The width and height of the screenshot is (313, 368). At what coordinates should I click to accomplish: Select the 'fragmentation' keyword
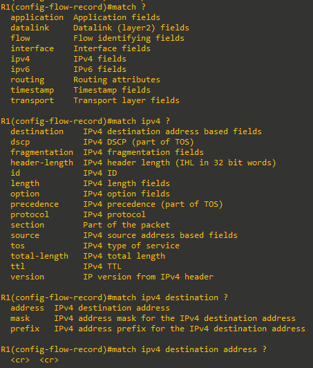click(x=41, y=152)
